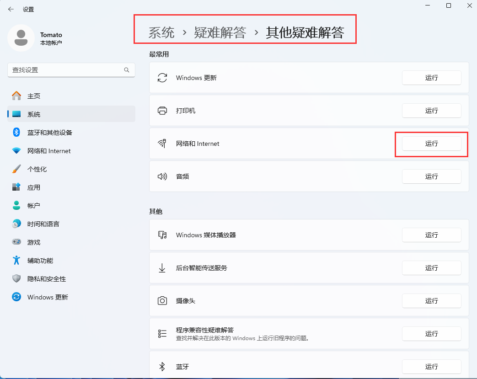Click 疑难解答 in the breadcrumb
Screen dimensions: 477x379
coord(220,32)
